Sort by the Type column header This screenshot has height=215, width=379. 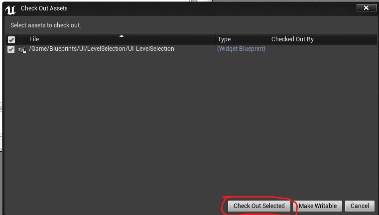[242, 39]
